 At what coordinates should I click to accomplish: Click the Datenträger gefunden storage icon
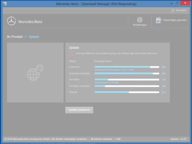(x=159, y=20)
